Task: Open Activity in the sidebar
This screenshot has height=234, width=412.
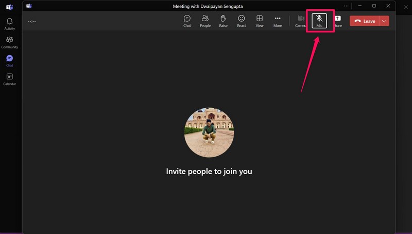Action: coord(9,24)
